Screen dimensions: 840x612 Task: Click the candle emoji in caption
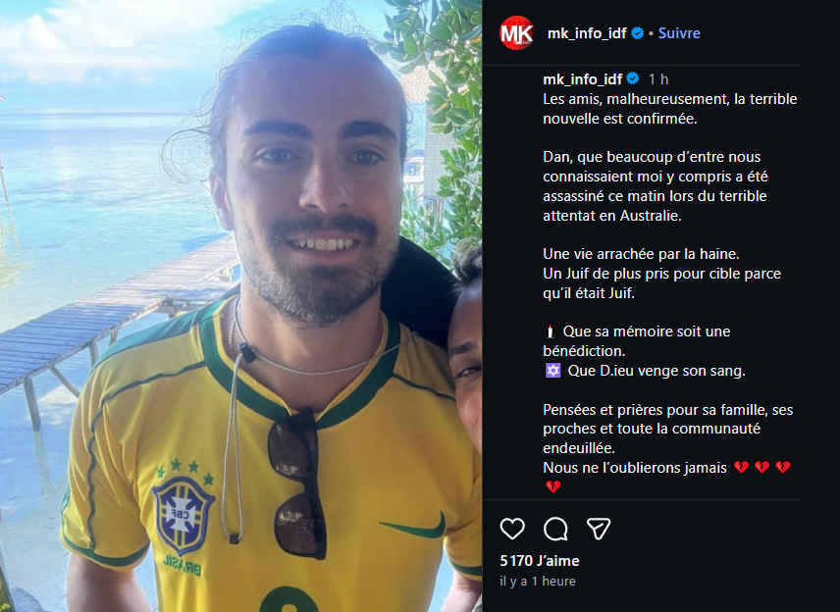tap(551, 331)
